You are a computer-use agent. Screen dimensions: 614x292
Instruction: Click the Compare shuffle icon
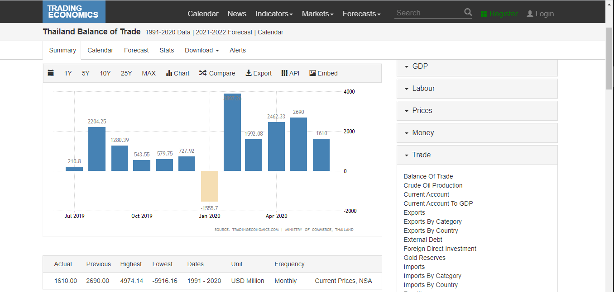tap(203, 73)
